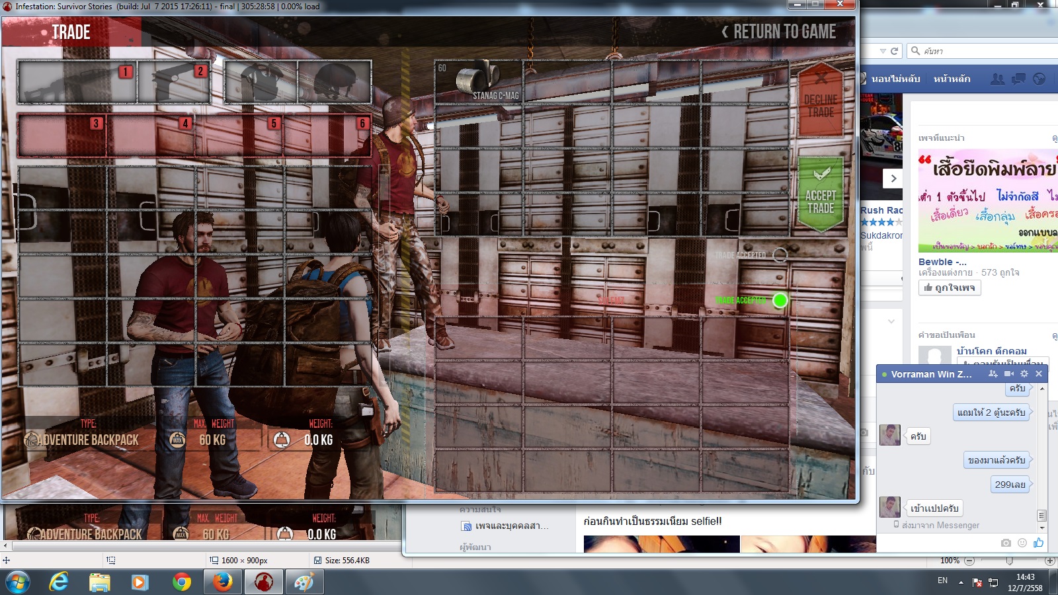Select quick slot 2 pistol

pos(175,82)
